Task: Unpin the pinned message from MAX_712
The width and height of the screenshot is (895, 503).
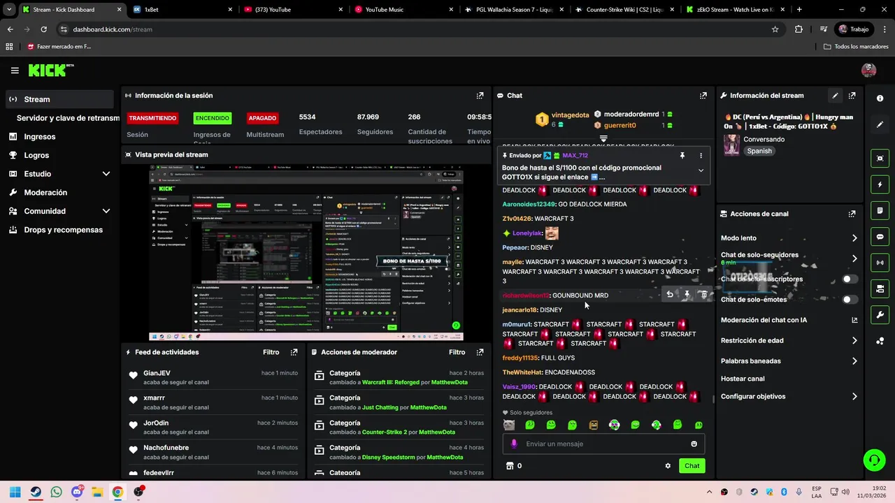Action: pyautogui.click(x=682, y=156)
